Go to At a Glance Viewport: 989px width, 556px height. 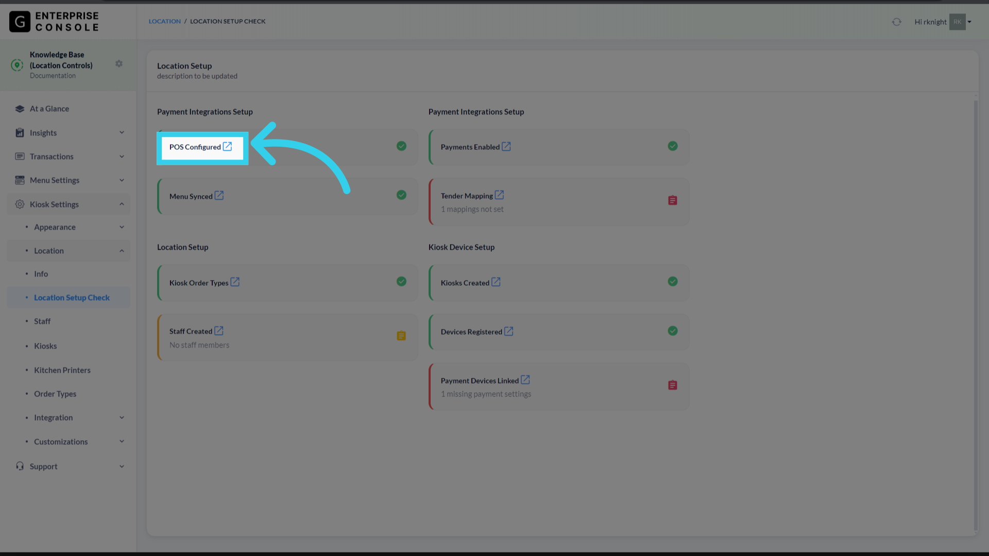pyautogui.click(x=49, y=109)
